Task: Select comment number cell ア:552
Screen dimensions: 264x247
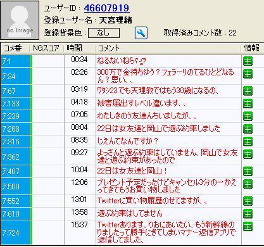Action: 15,201
